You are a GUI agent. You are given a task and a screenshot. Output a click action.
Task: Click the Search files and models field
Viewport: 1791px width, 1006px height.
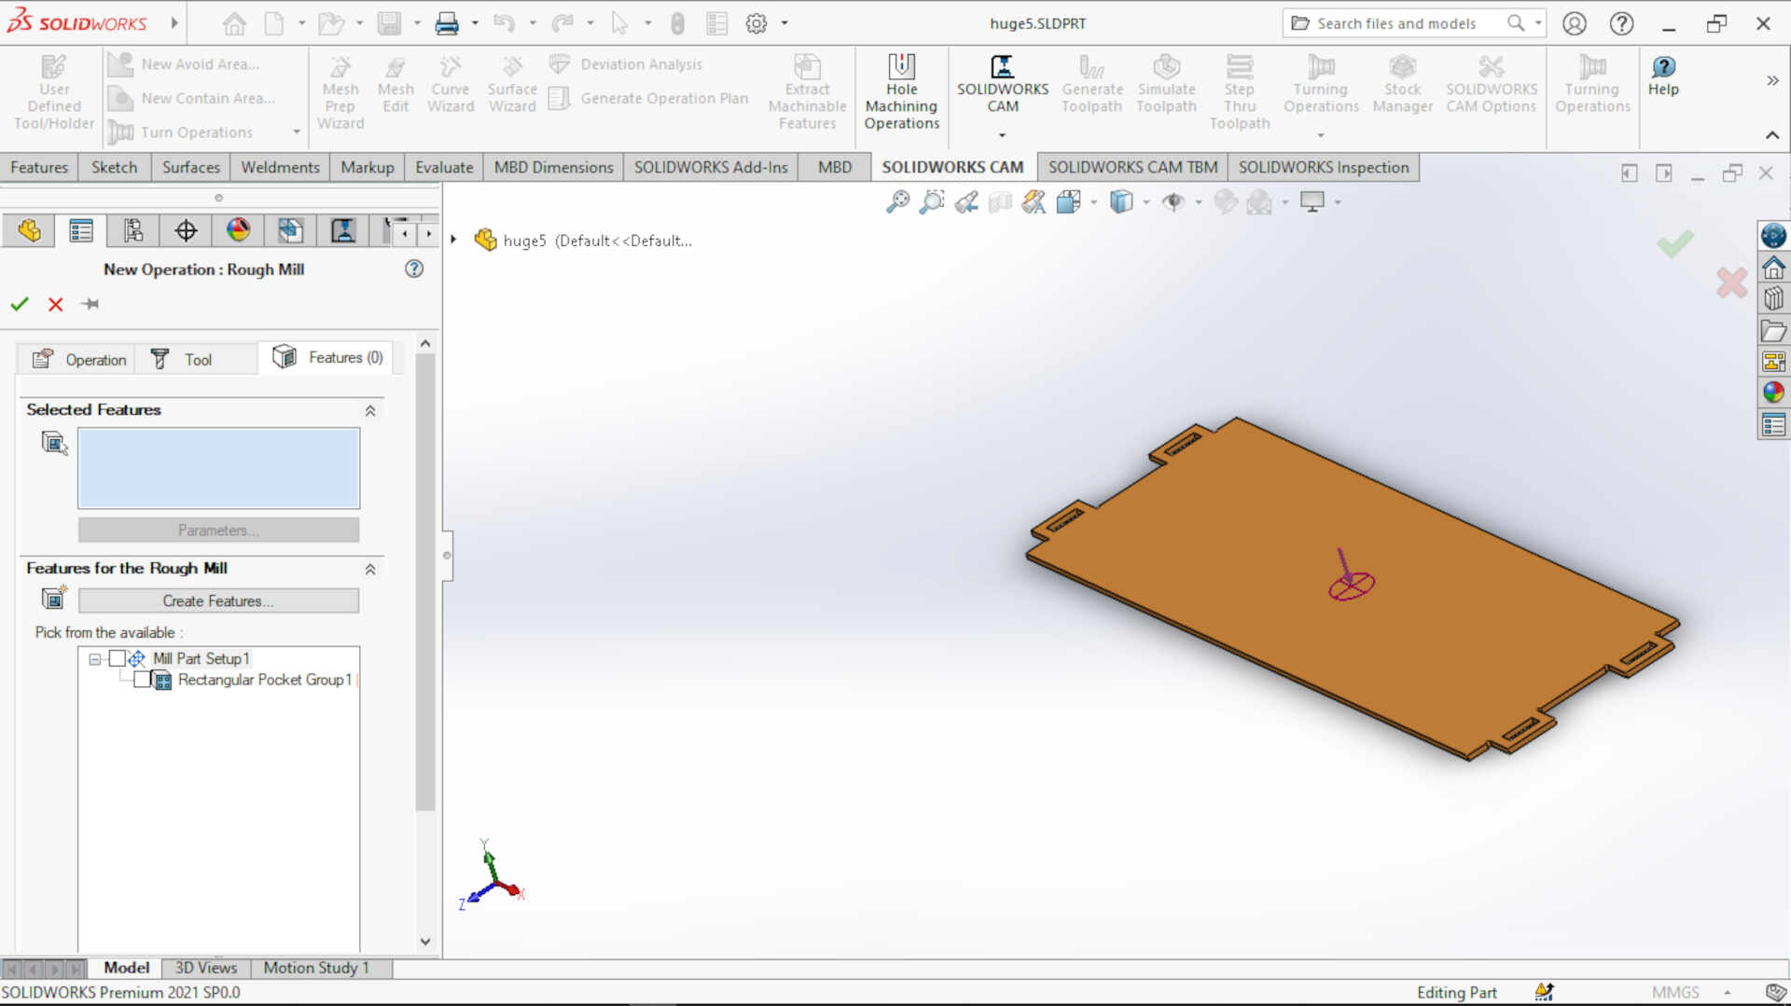point(1399,22)
